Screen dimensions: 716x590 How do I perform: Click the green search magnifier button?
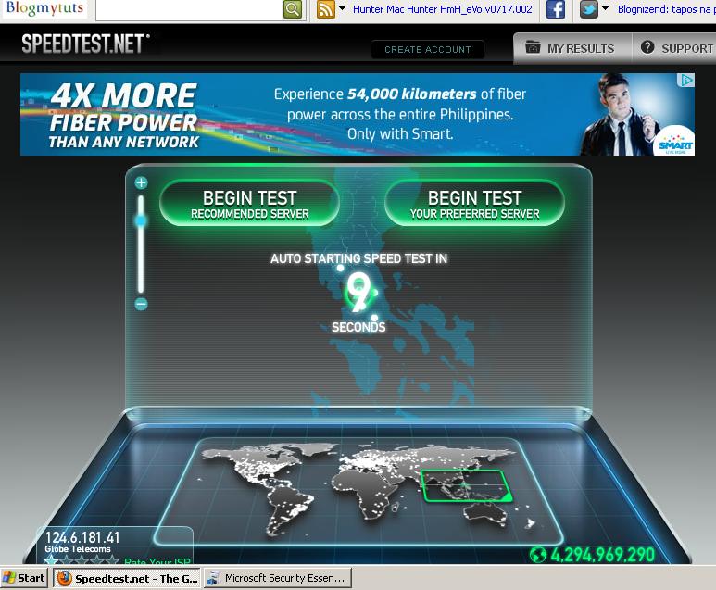coord(293,9)
